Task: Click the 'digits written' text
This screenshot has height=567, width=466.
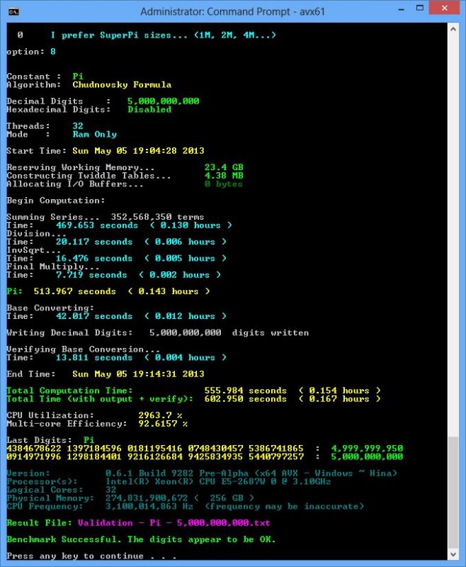Action: pyautogui.click(x=271, y=333)
